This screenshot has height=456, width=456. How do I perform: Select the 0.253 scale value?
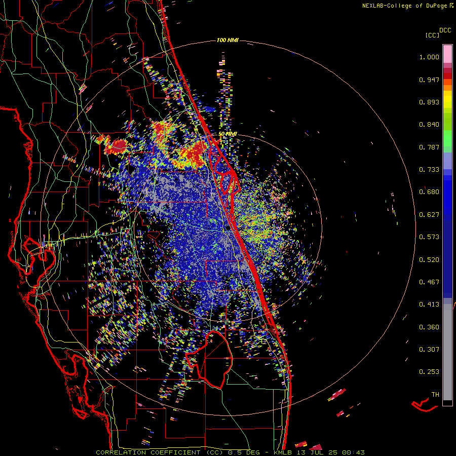click(x=429, y=372)
